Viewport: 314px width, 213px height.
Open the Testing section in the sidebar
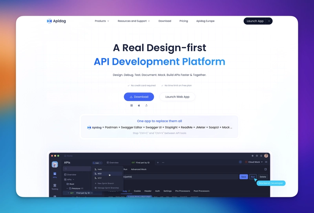pos(55,186)
